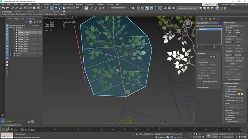
Task: Toggle visibility eye of the Bed row
Action: point(14,30)
